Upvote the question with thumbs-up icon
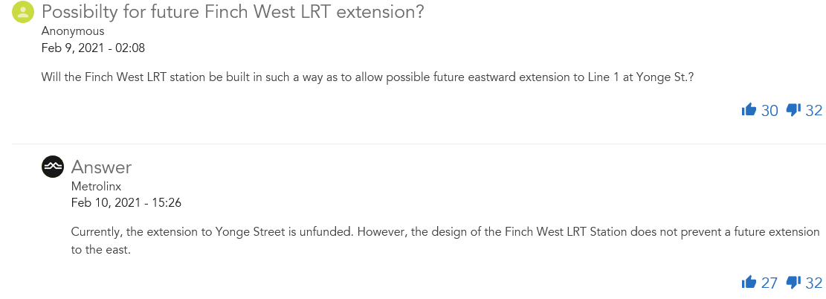826x299 pixels. tap(749, 111)
